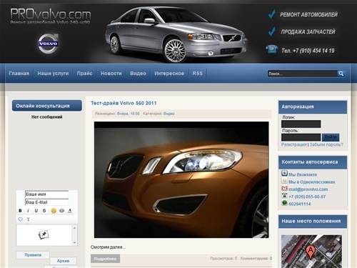Open the Новости section

pos(111,74)
